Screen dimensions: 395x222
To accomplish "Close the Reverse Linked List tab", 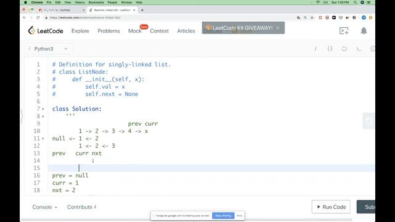I will click(134, 10).
